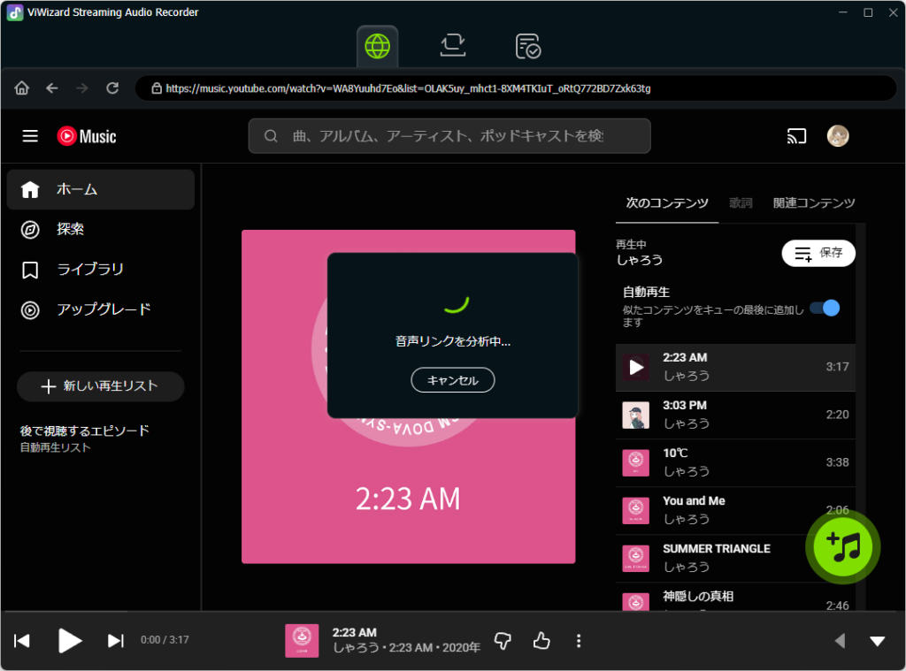Click the 保存 save queue button

[x=818, y=253]
